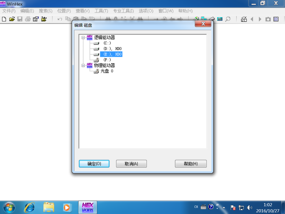The image size is (285, 214).
Task: Click the optical drive icon beside (F:)
Action: click(x=96, y=60)
